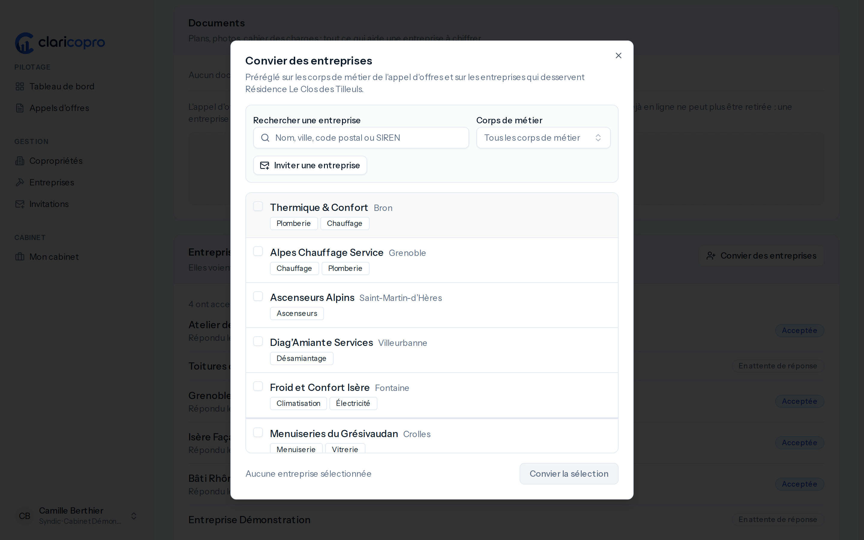The image size is (864, 540).
Task: Click the Entreprises tool icon
Action: click(20, 182)
